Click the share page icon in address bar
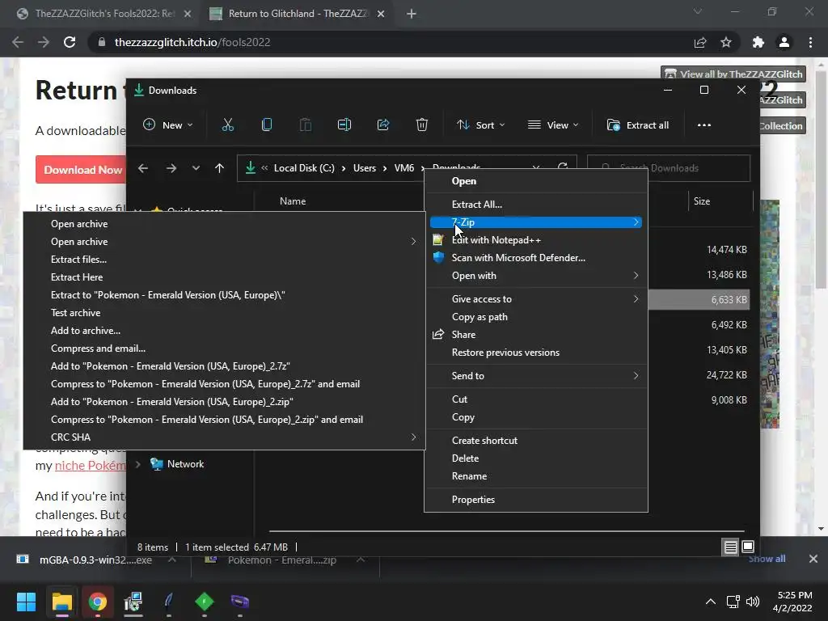This screenshot has height=621, width=828. (700, 42)
